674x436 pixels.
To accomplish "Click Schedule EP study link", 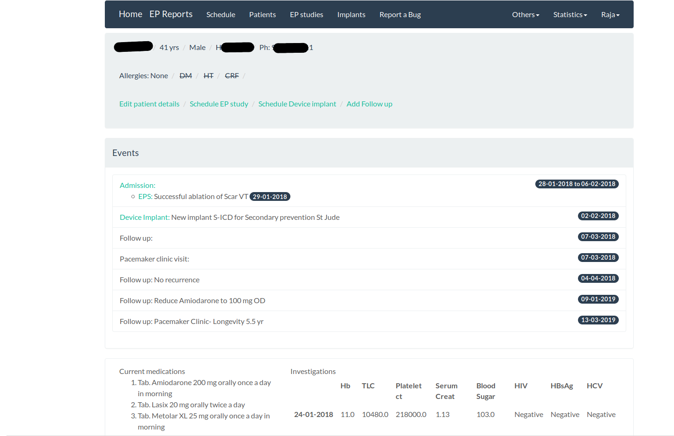I will [x=219, y=104].
